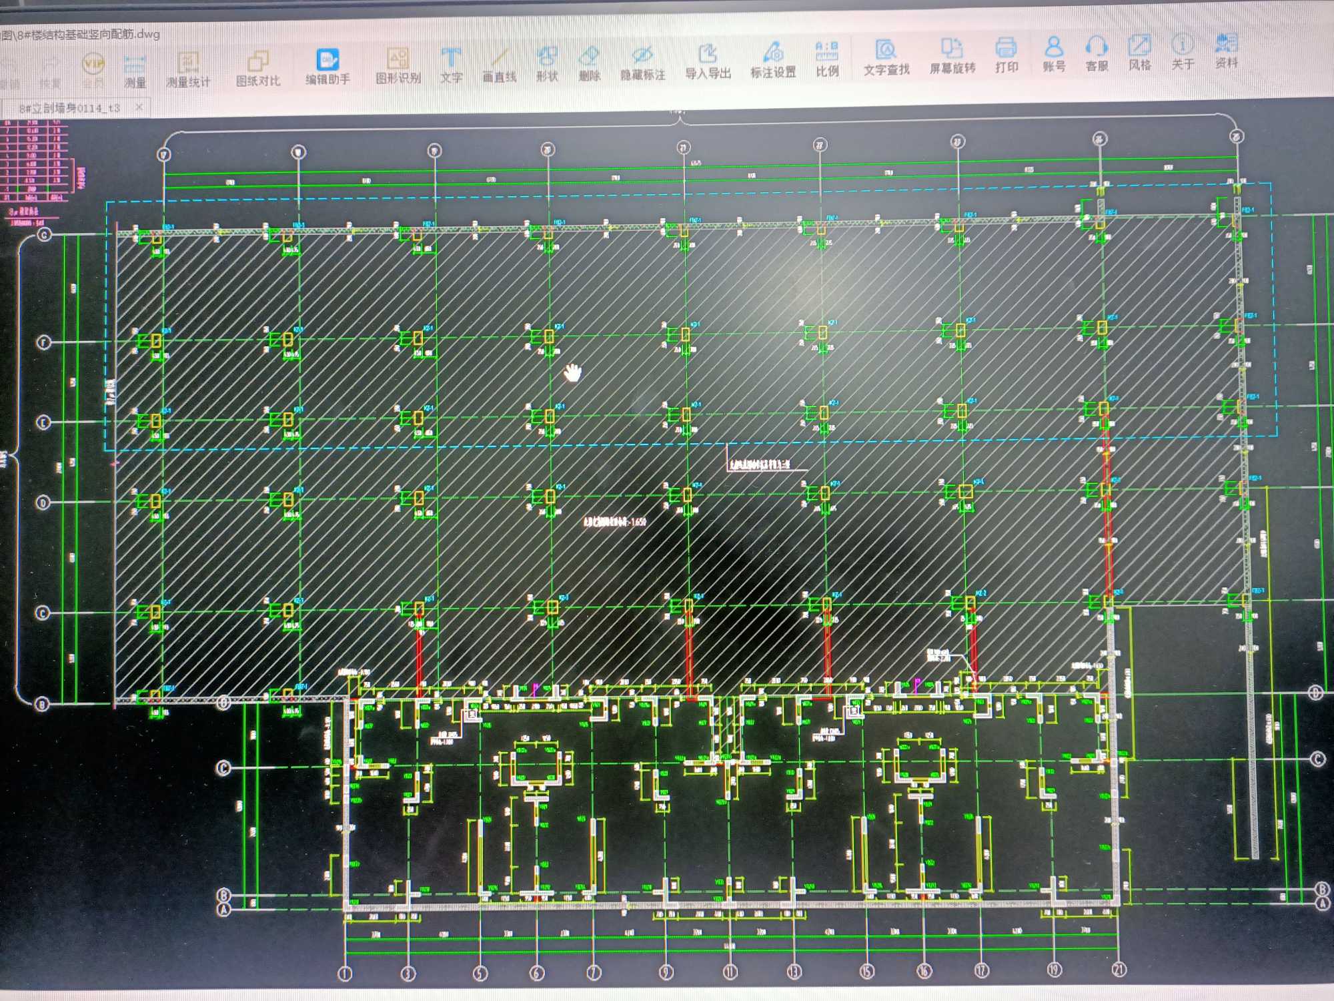Start 图形识别 shape recognition
The width and height of the screenshot is (1334, 1001).
[x=398, y=65]
